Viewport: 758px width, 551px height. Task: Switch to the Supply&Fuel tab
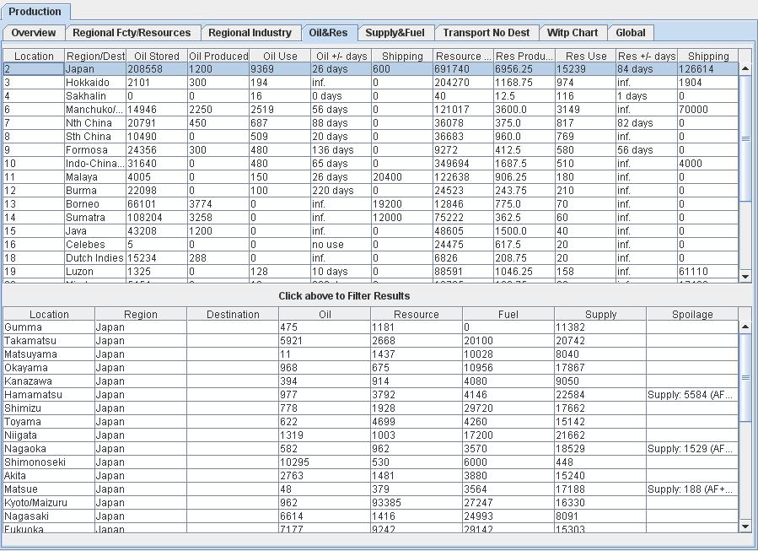[x=395, y=33]
